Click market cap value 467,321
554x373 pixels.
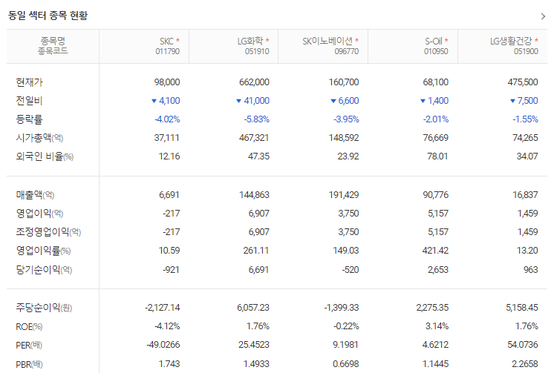click(x=254, y=138)
